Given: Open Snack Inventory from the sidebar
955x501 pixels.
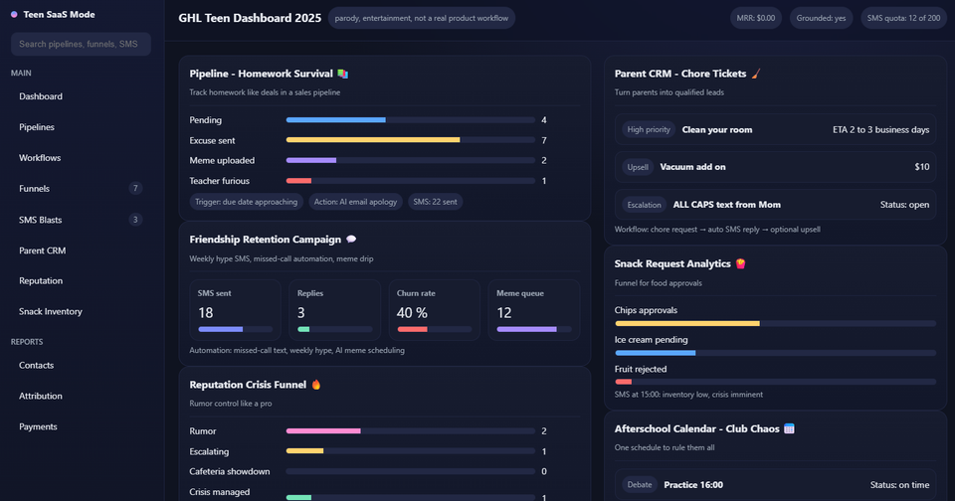Looking at the screenshot, I should pyautogui.click(x=51, y=311).
